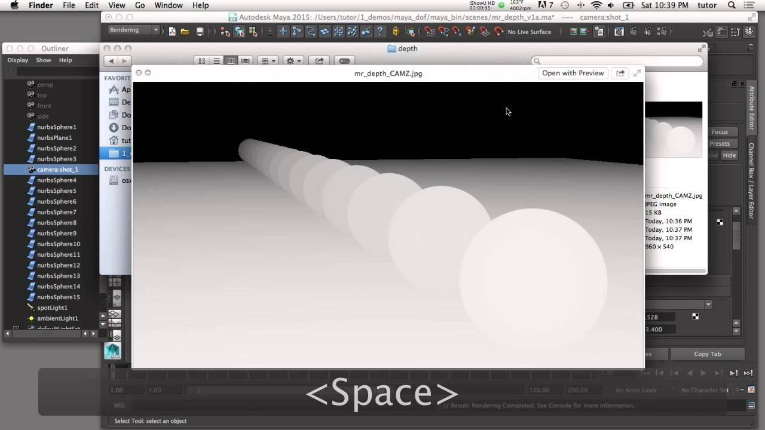Click the Spotlight search icon
765x430 pixels.
coord(732,5)
